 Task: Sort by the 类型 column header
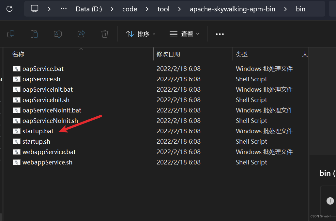click(241, 54)
